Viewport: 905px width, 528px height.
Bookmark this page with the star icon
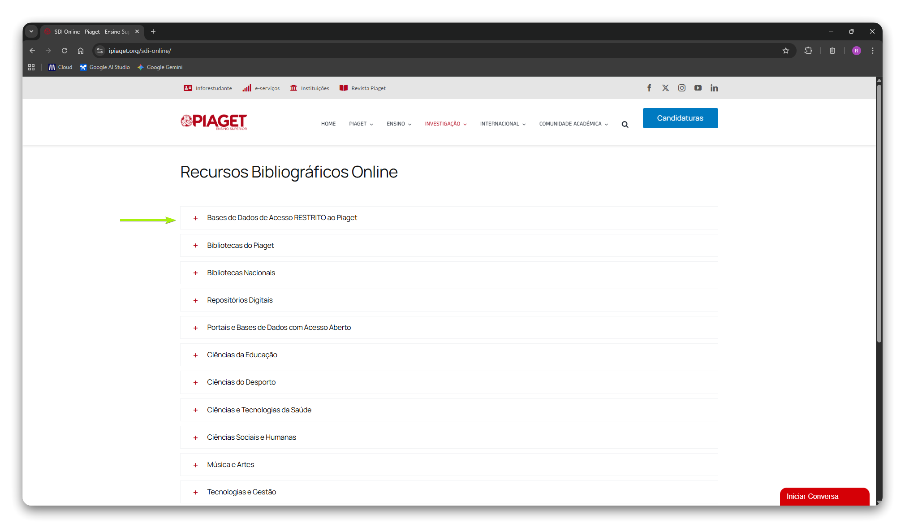[x=786, y=51]
